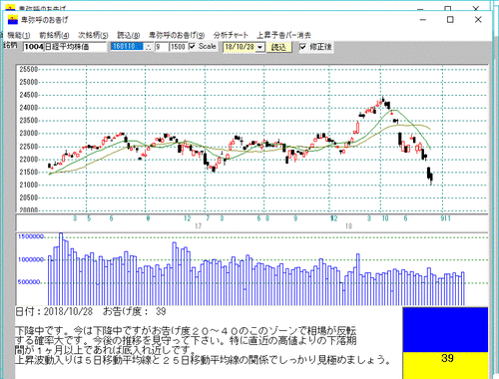Click the 1500000 volume axis label
The width and height of the screenshot is (499, 379).
(x=31, y=236)
